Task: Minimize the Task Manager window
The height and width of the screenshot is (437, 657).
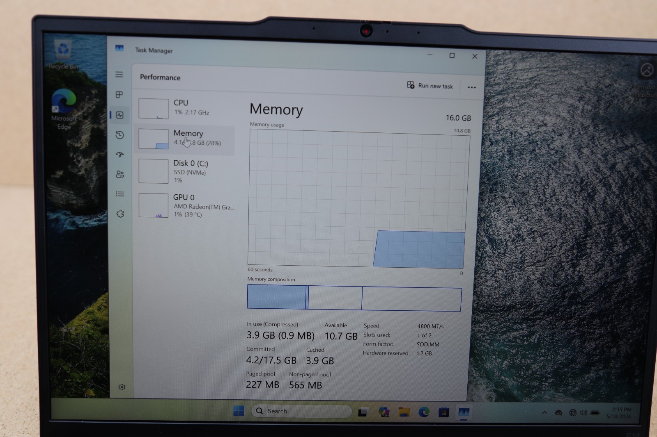Action: point(430,55)
